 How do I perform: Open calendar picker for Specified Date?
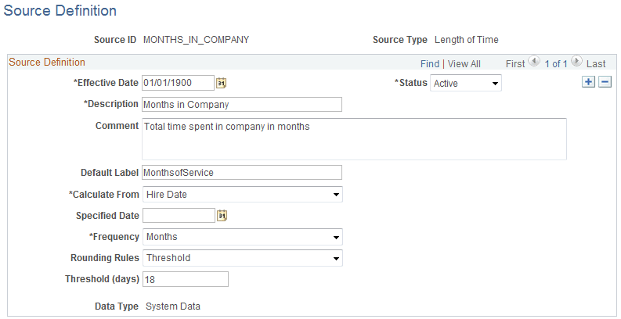(x=222, y=216)
